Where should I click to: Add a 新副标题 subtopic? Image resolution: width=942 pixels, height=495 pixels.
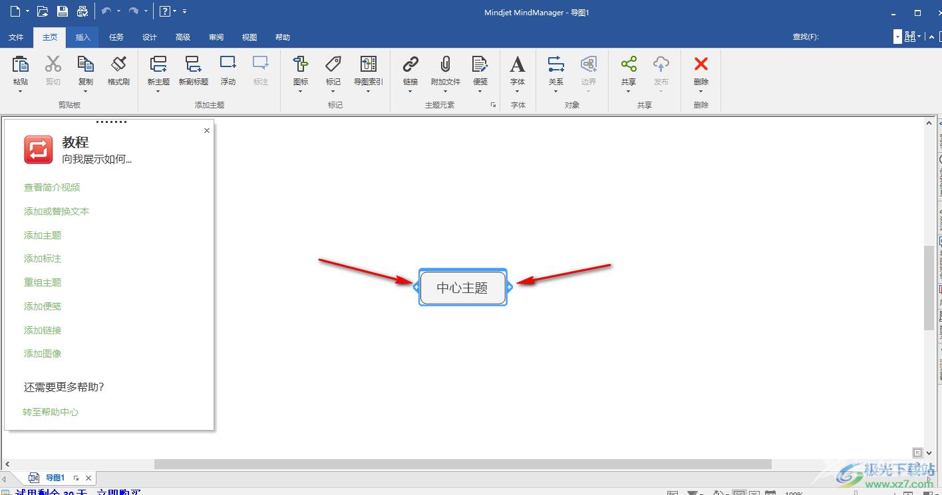(193, 64)
